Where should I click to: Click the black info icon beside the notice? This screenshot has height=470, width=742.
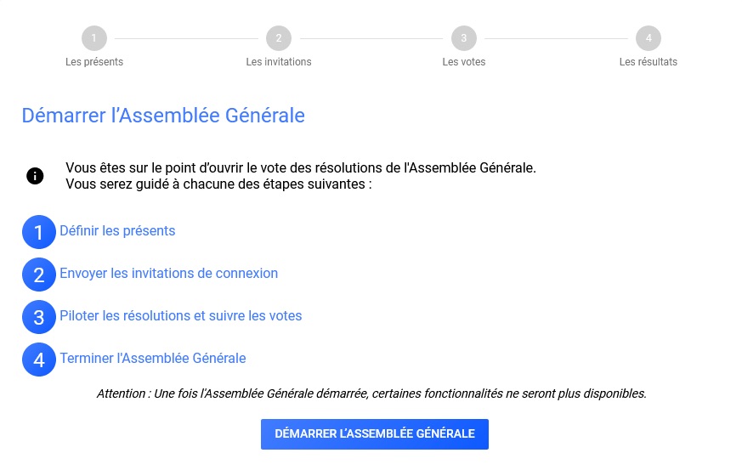35,176
